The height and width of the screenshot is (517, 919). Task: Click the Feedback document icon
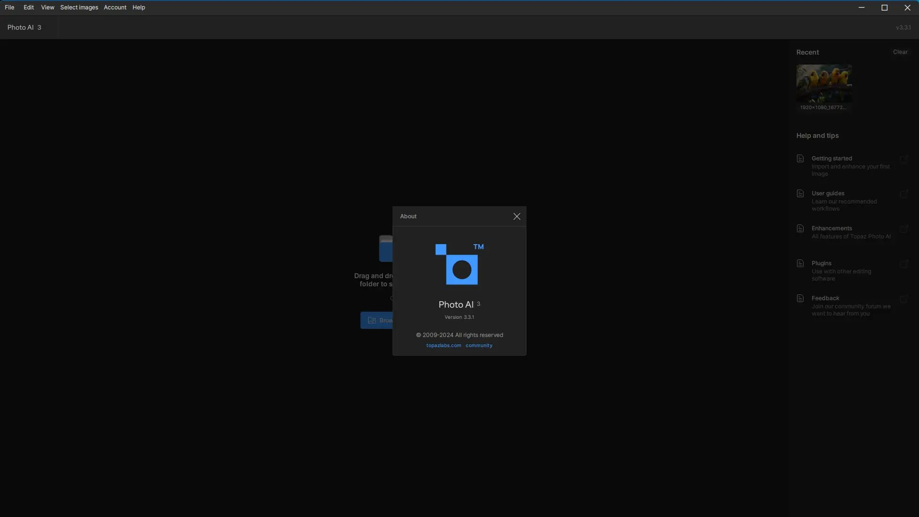click(800, 298)
